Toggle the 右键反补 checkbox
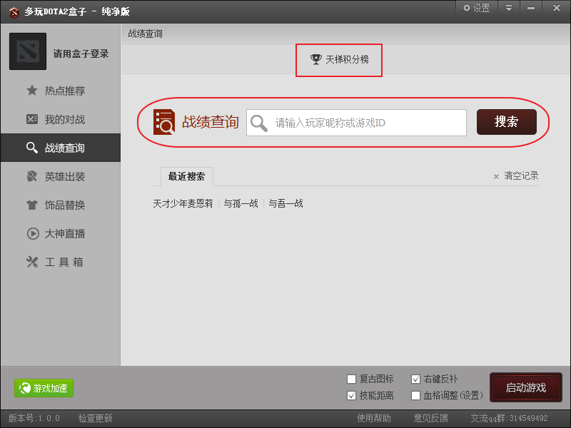Screen dimensions: 571x428 pyautogui.click(x=415, y=379)
